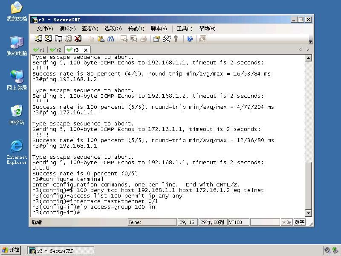Click the Reconnect toolbar icon
Image resolution: width=341 pixels, height=256 pixels.
[68, 39]
